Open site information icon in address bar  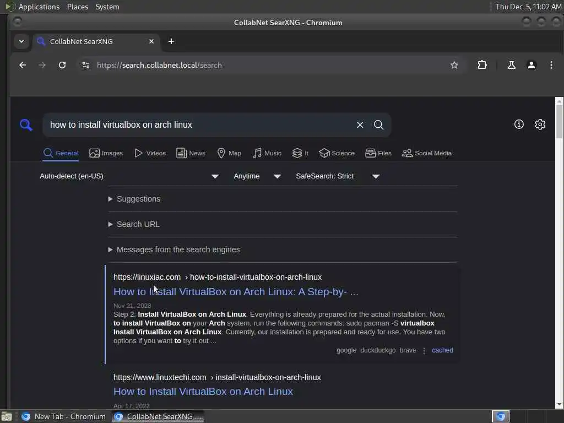85,65
